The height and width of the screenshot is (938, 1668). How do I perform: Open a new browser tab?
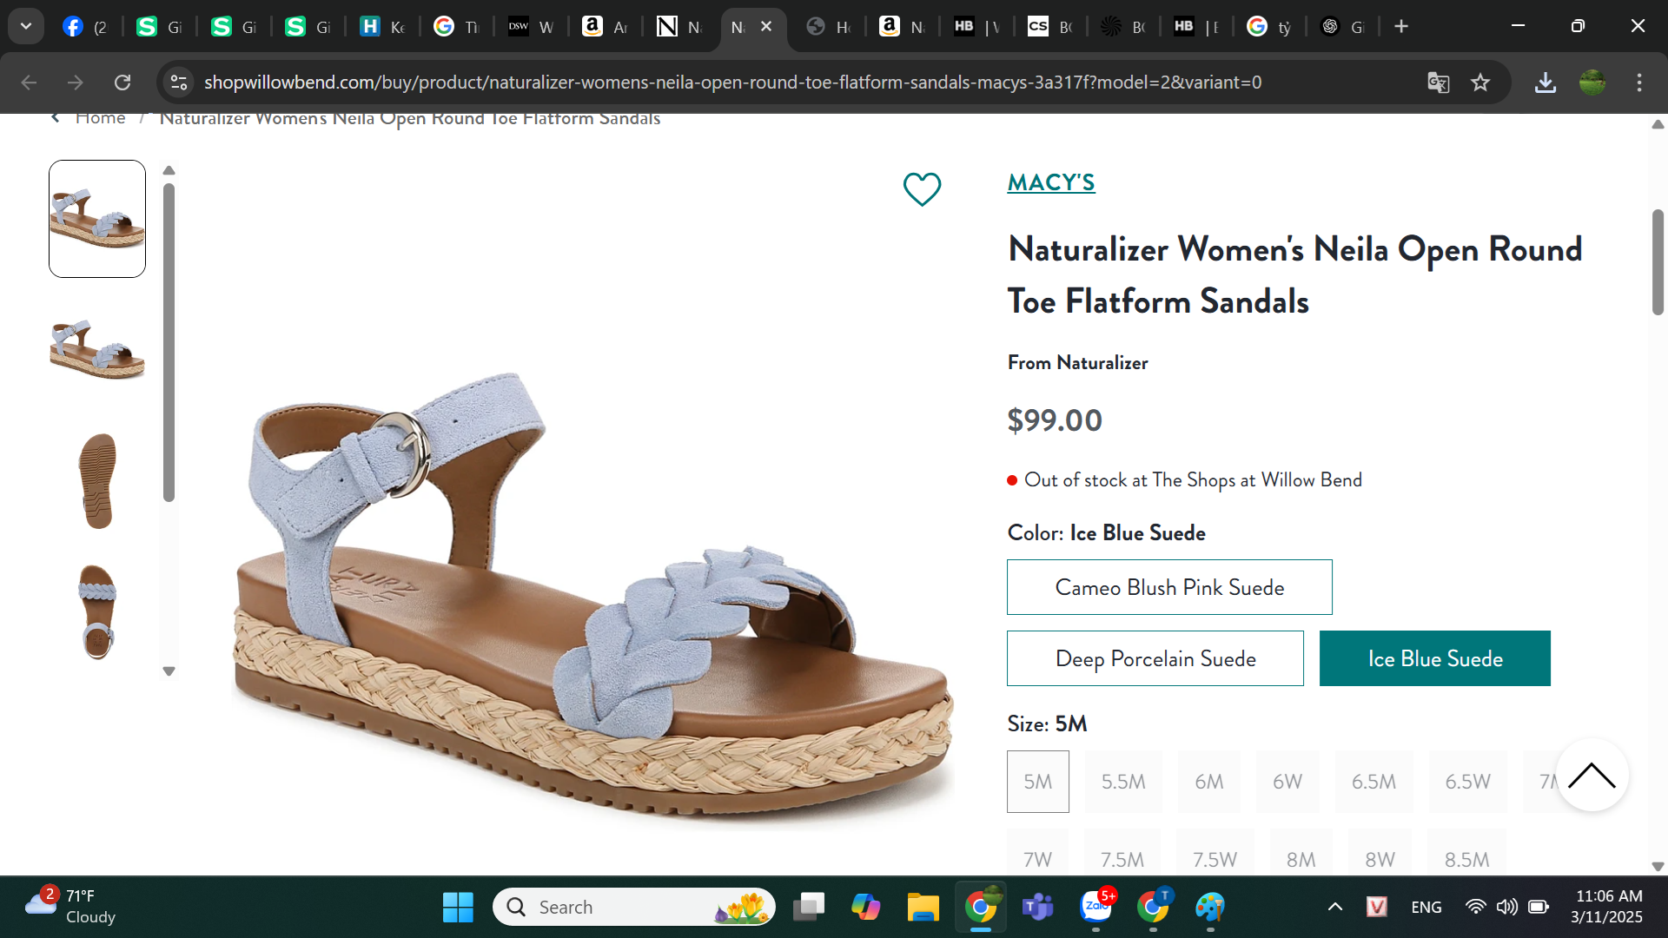[x=1400, y=27]
